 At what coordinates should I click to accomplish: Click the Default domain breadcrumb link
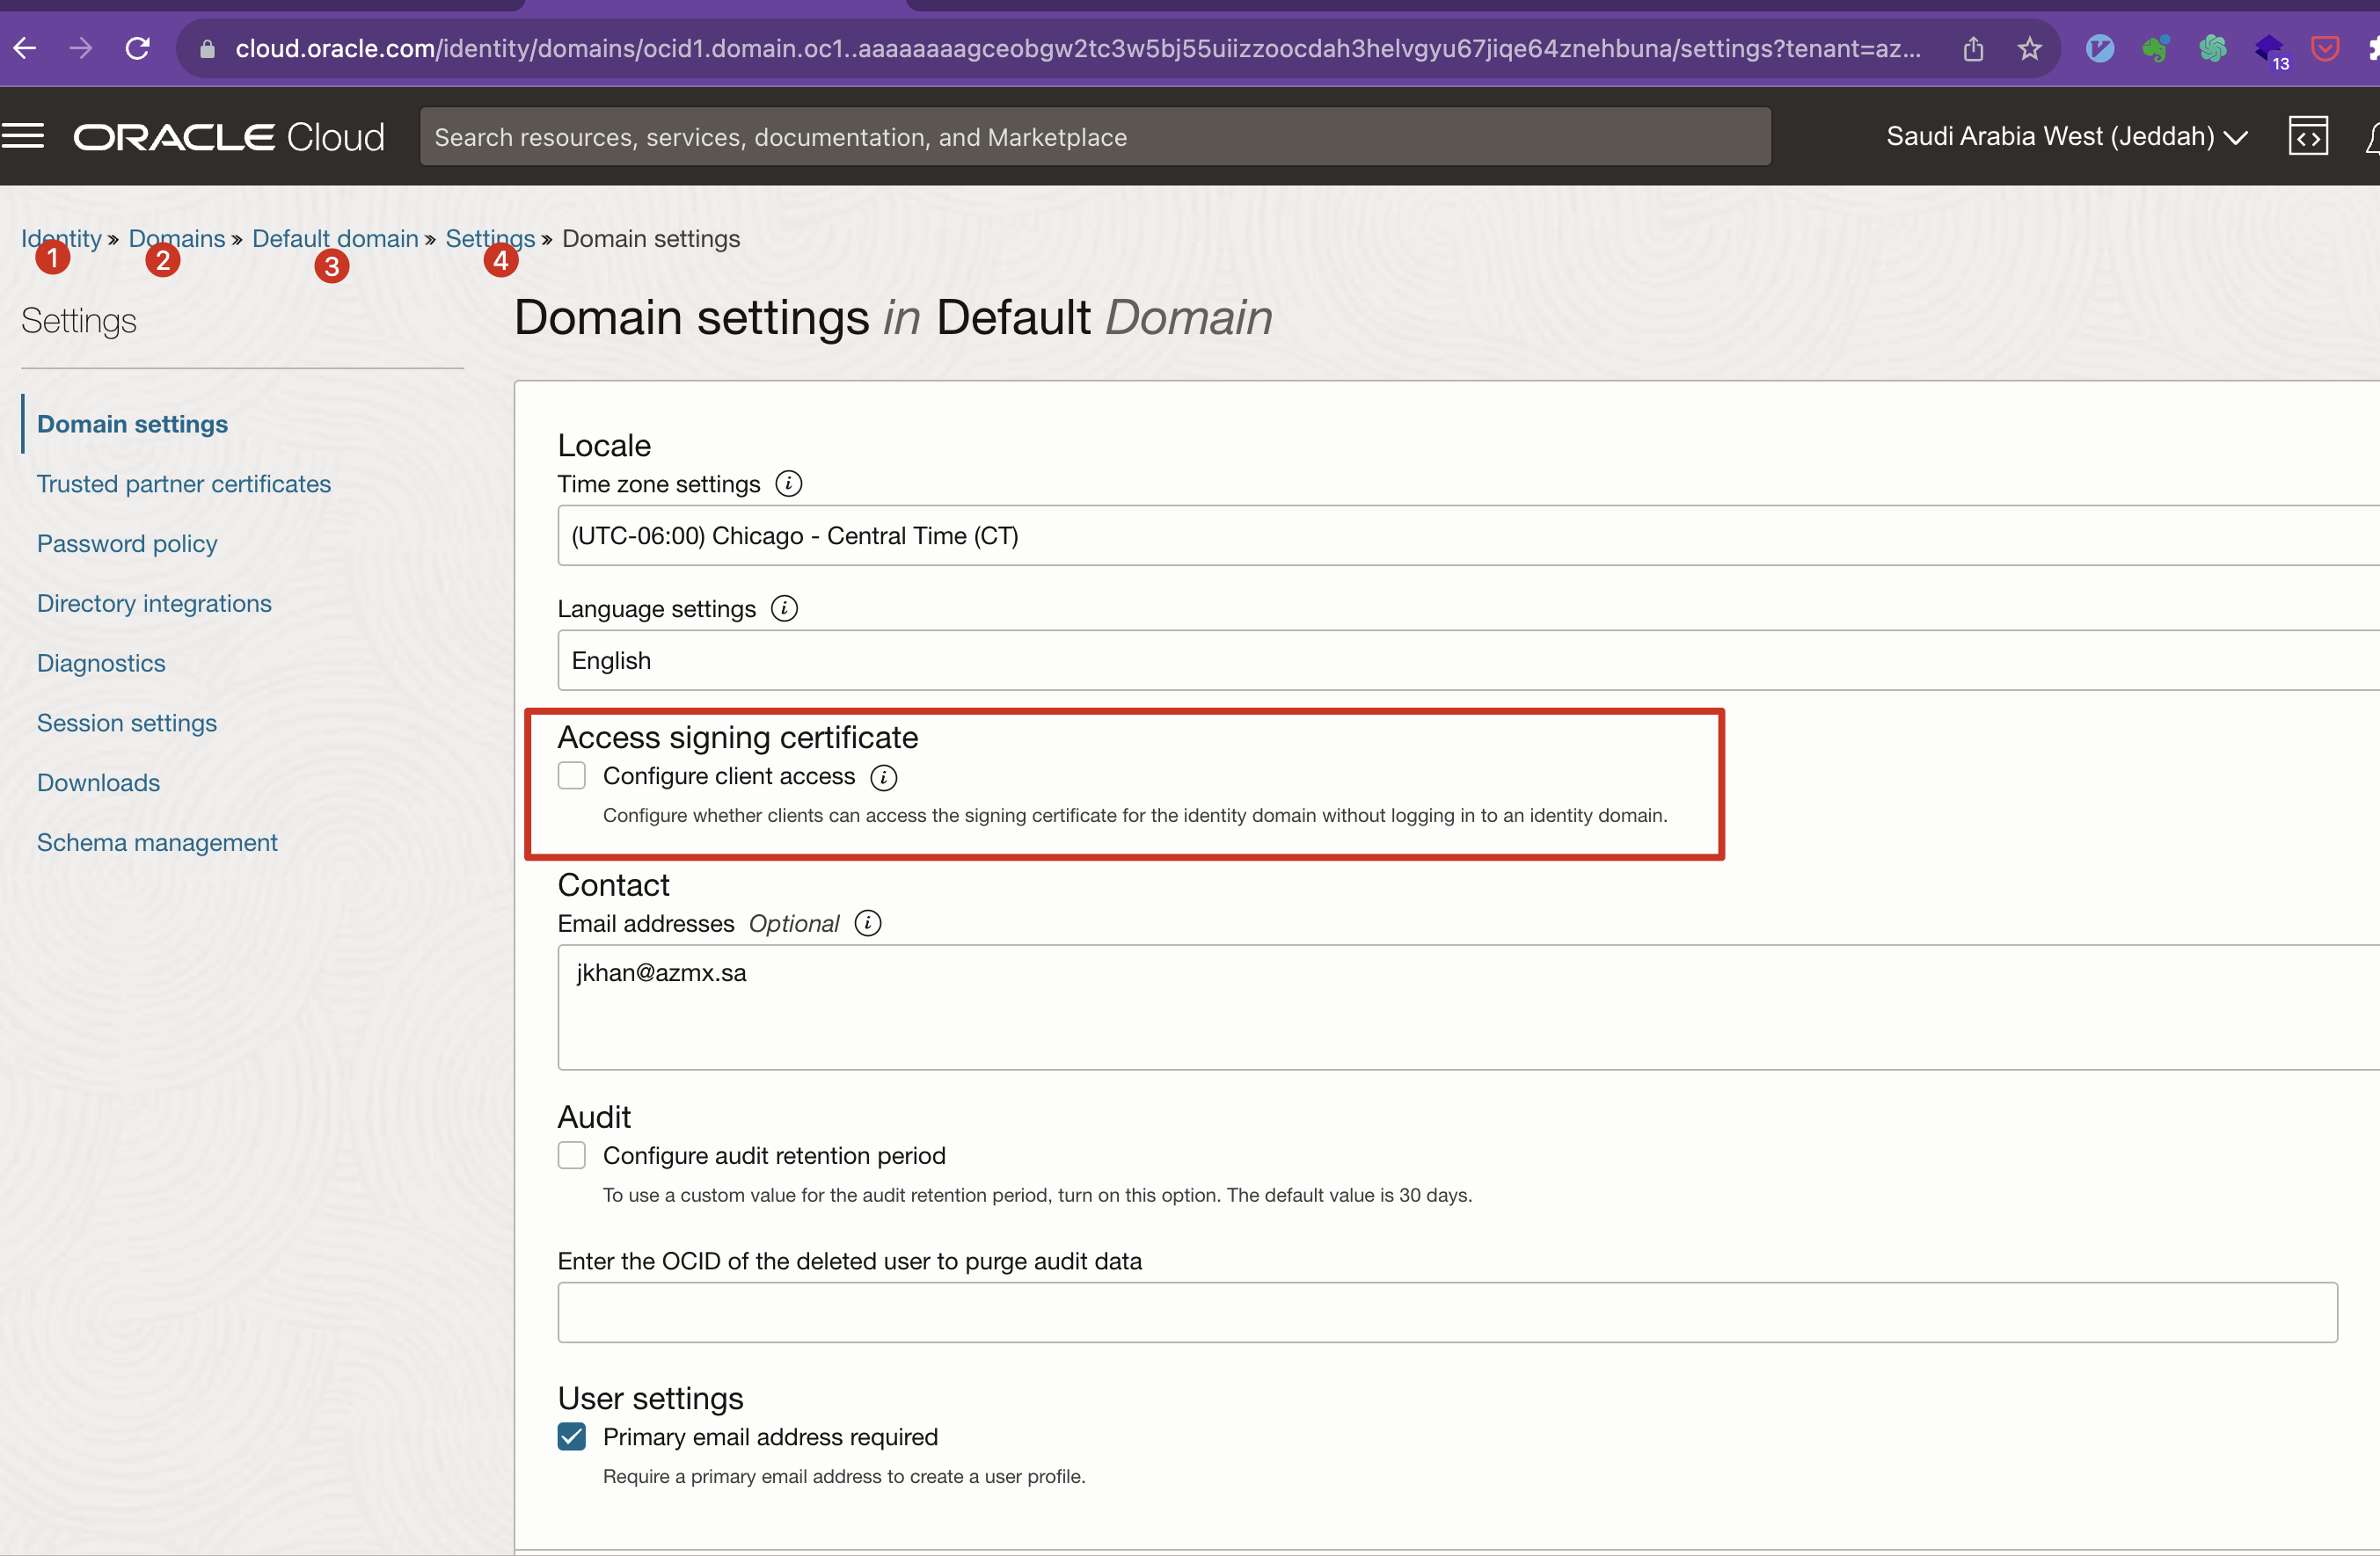click(x=335, y=239)
